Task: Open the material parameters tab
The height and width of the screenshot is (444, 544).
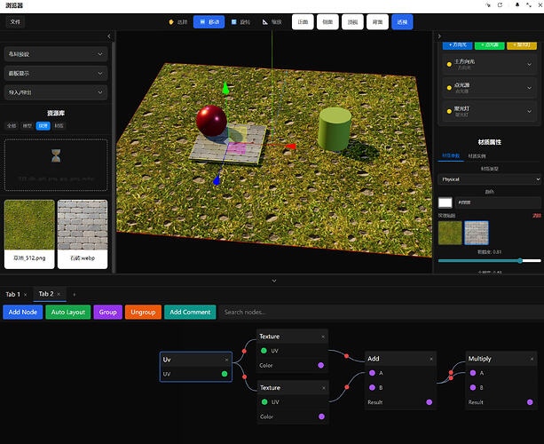Action: 451,156
